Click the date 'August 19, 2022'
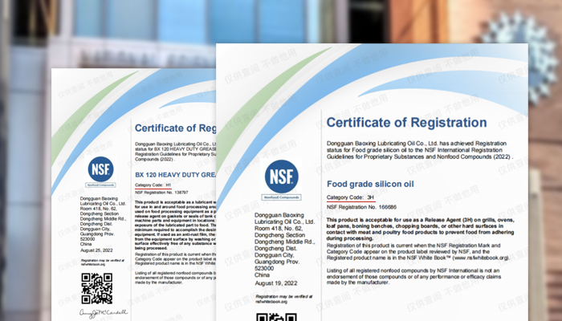 (x=276, y=283)
